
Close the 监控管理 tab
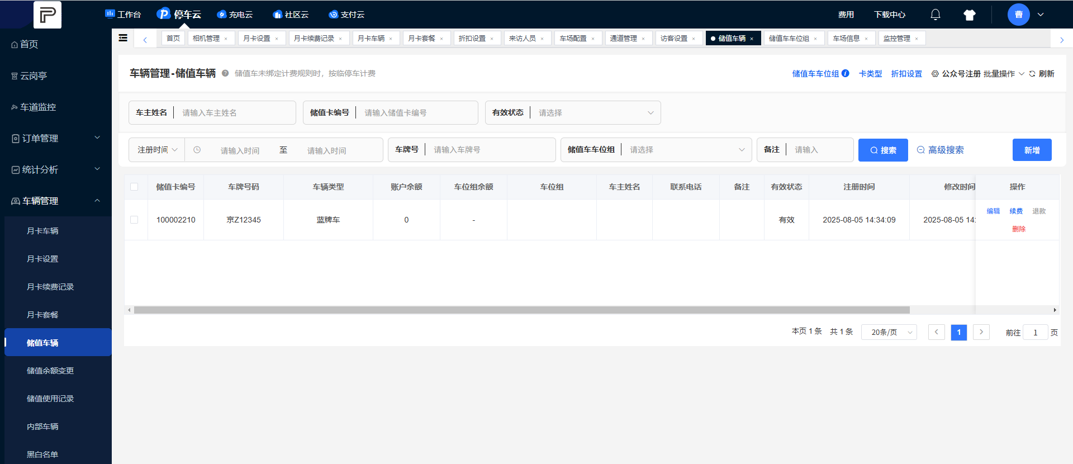917,39
